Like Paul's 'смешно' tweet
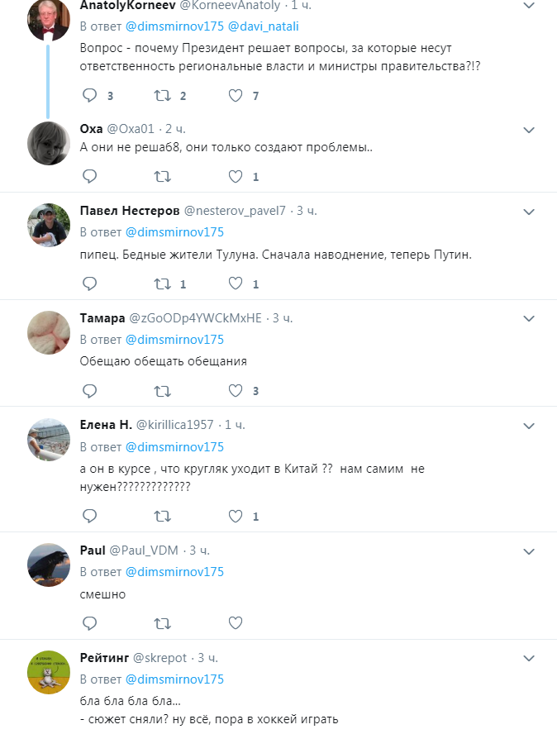Screen dimensions: 557x734 236,622
